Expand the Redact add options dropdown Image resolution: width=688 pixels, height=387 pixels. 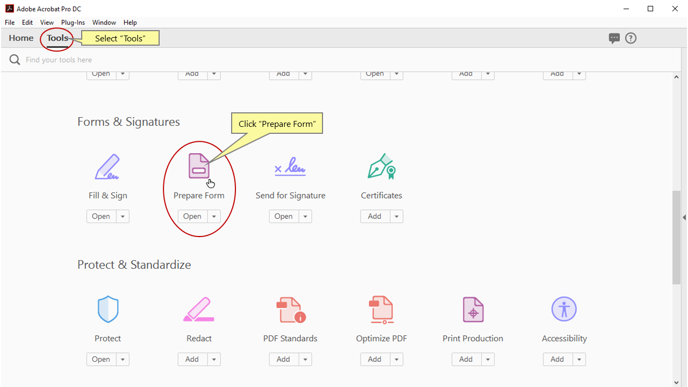[x=214, y=359]
